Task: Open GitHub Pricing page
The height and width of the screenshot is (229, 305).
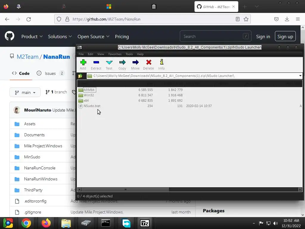Action: pyautogui.click(x=122, y=37)
